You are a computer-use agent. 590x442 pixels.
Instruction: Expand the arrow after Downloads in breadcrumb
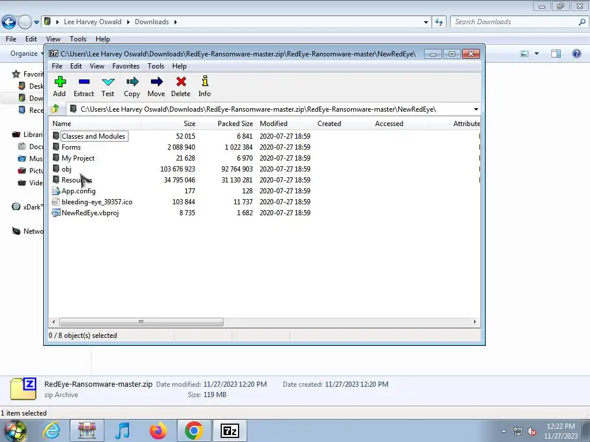175,22
